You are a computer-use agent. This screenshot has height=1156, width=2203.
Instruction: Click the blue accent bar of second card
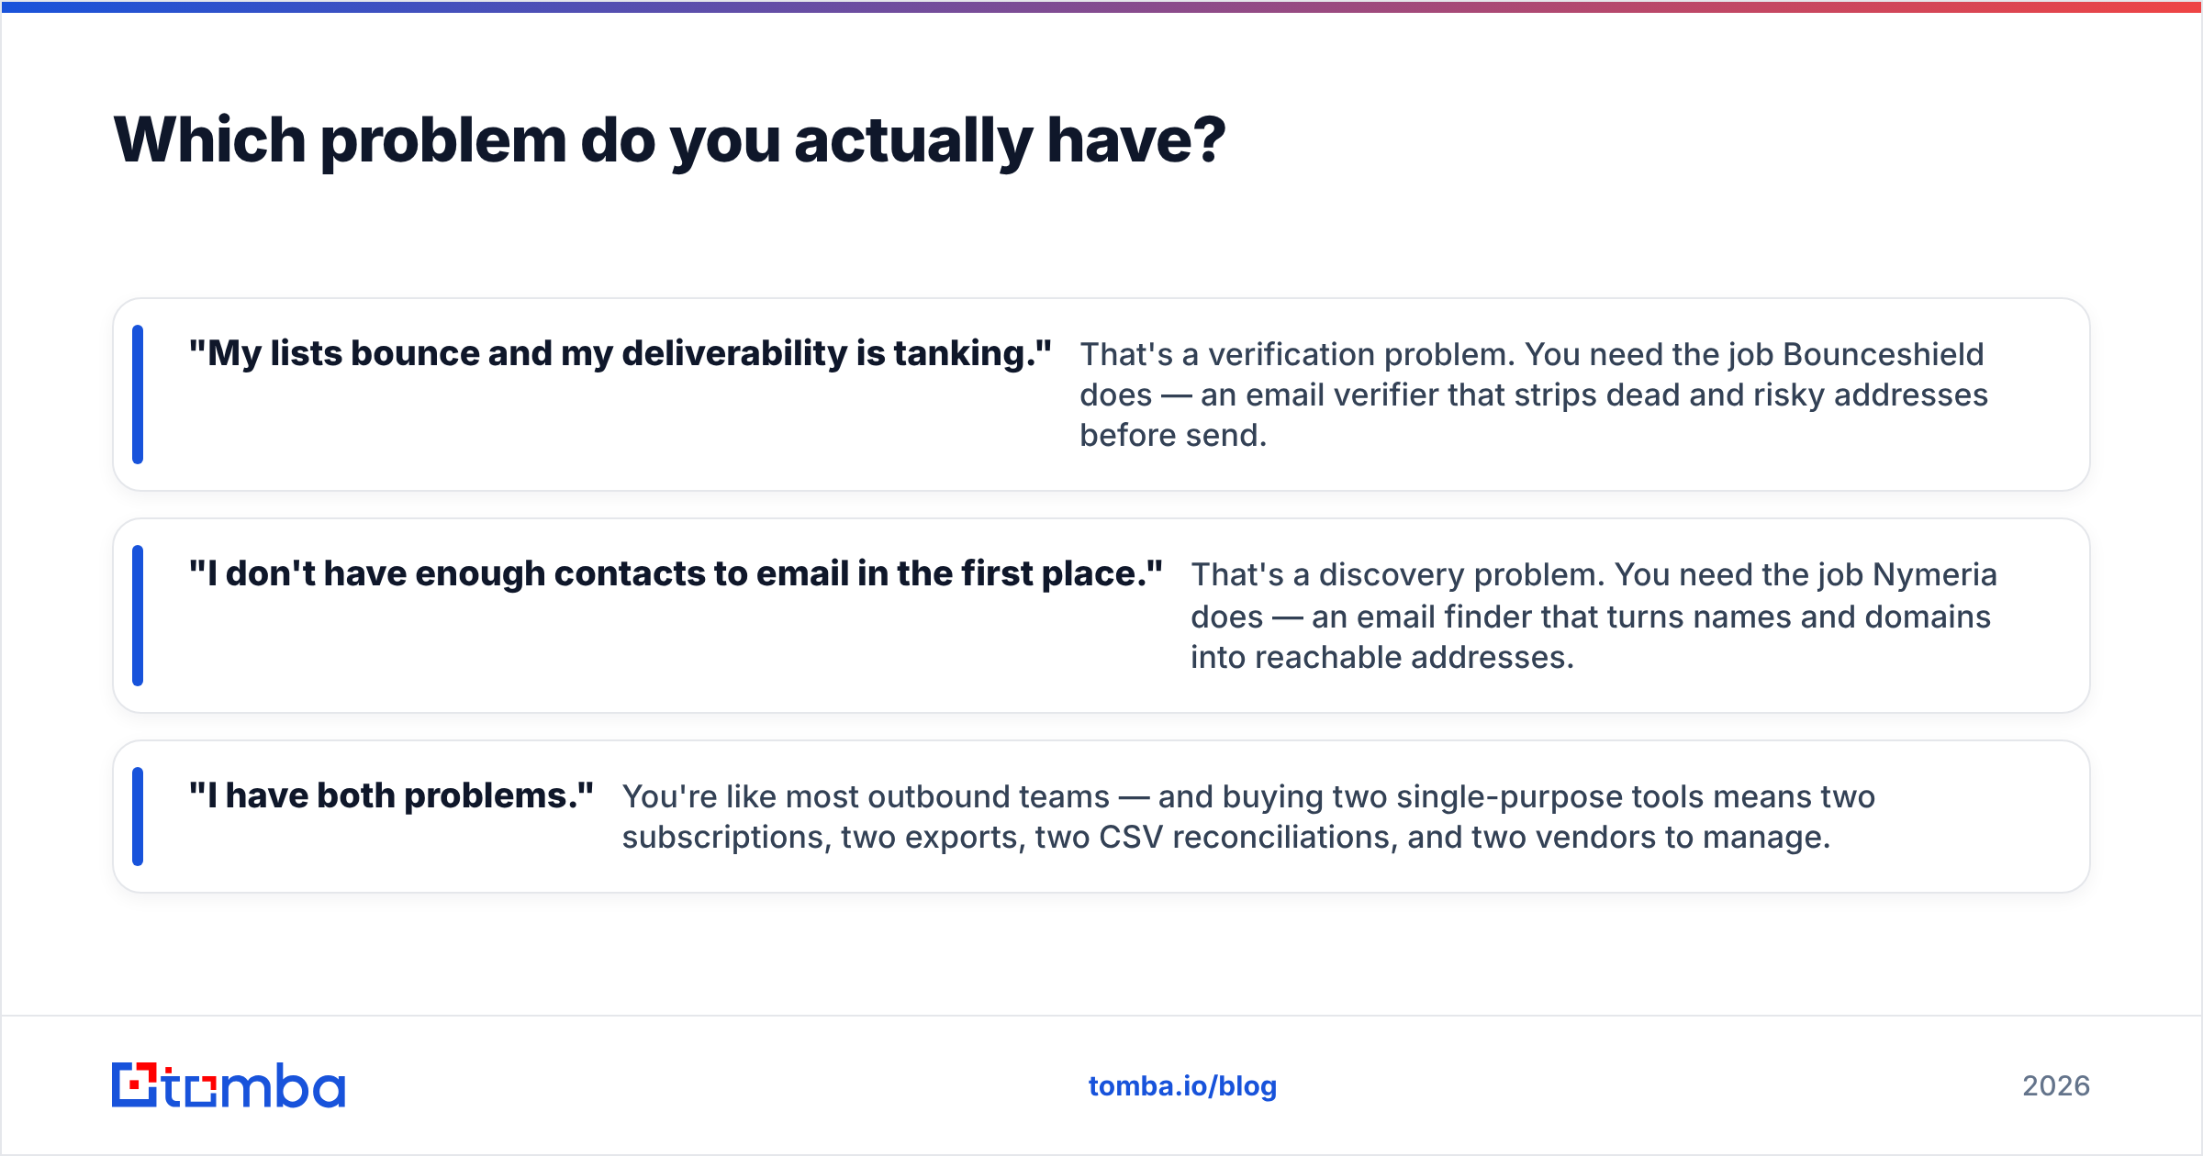[x=138, y=616]
